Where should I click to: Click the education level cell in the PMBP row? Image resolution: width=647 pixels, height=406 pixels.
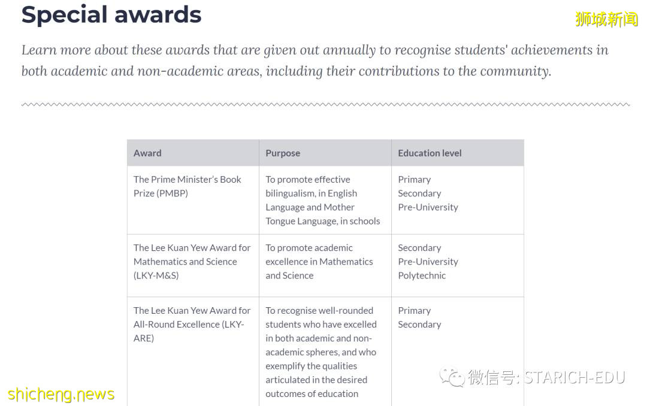(428, 193)
